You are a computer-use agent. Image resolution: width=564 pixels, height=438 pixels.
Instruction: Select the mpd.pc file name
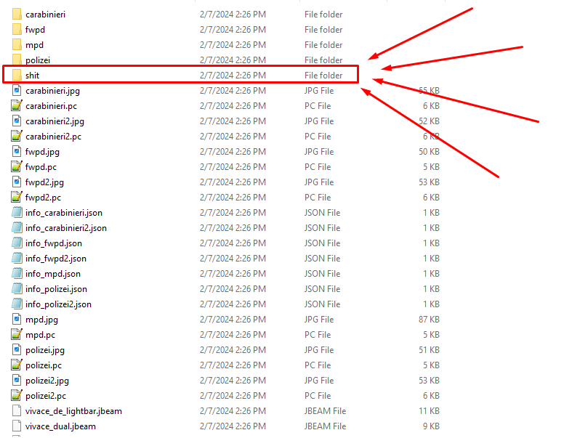[40, 335]
